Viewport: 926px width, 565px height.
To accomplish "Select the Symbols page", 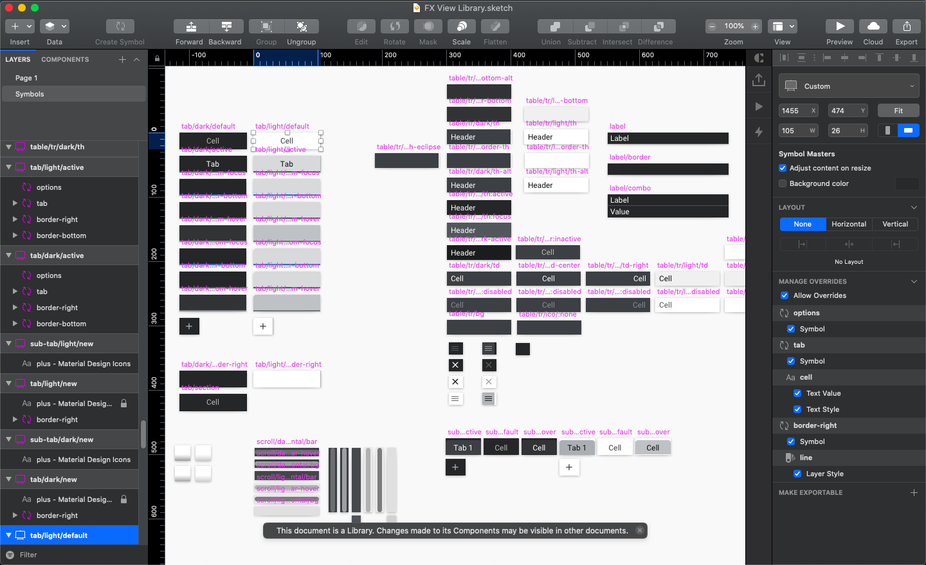I will pos(73,94).
